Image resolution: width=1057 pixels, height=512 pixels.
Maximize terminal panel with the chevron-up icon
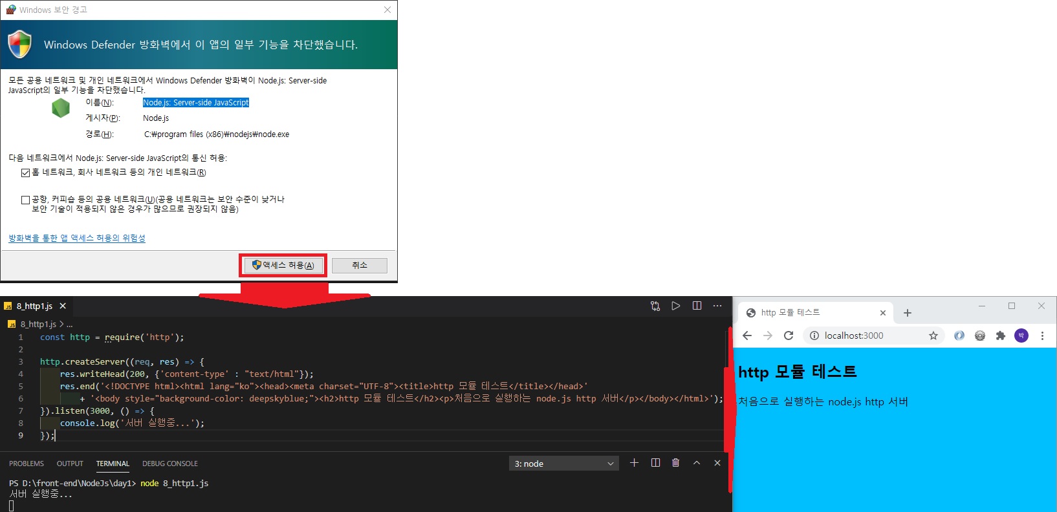[697, 463]
